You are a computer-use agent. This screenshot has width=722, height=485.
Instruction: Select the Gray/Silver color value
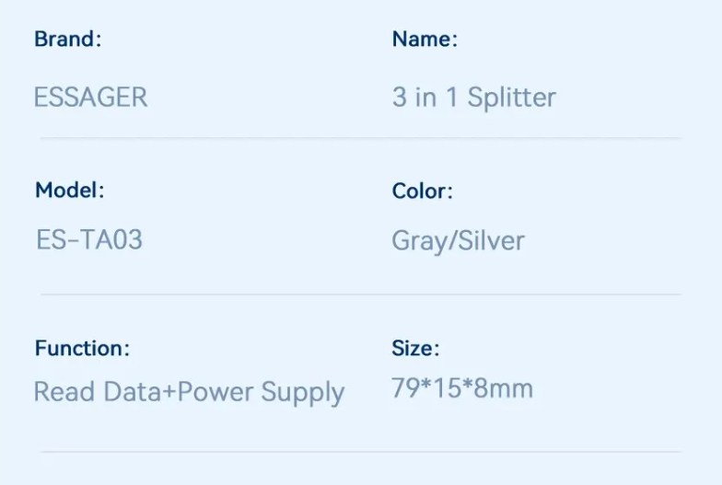coord(458,241)
